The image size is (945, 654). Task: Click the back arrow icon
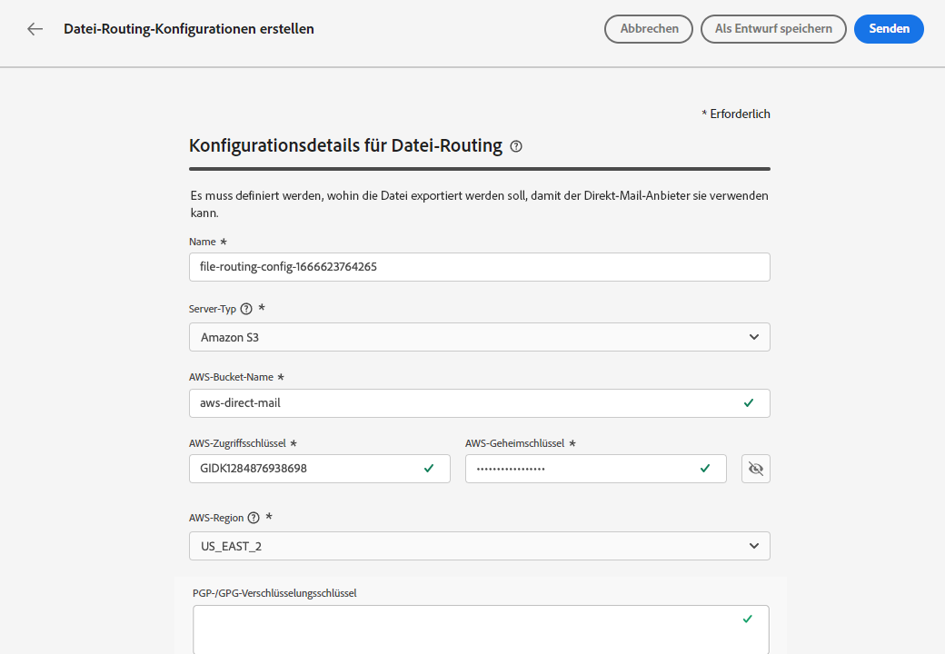coord(35,29)
